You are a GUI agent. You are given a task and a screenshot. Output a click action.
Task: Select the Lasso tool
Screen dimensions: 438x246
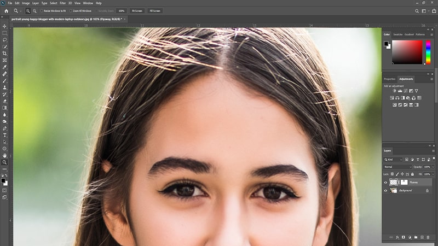click(x=4, y=40)
